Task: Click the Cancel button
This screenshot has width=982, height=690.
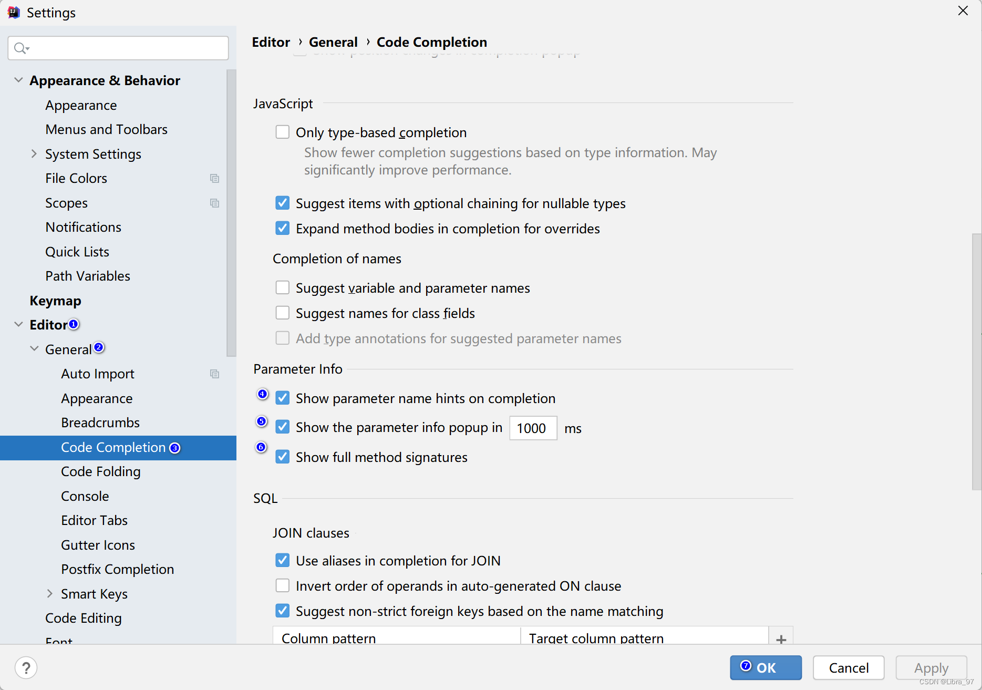Action: click(849, 667)
